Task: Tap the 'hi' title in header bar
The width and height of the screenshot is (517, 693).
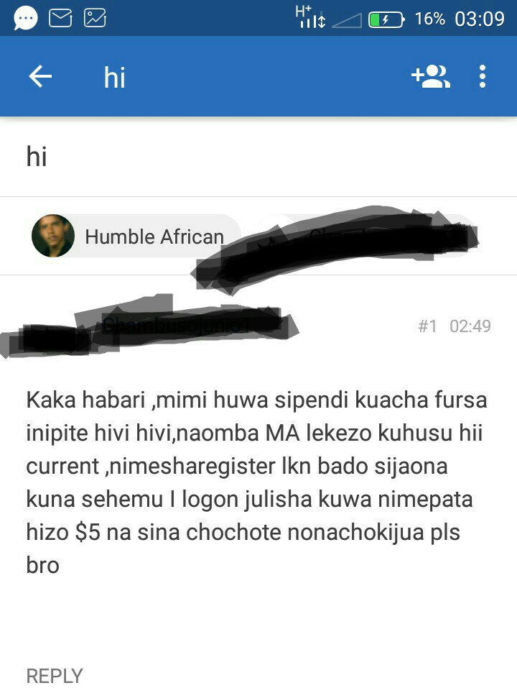Action: (115, 78)
